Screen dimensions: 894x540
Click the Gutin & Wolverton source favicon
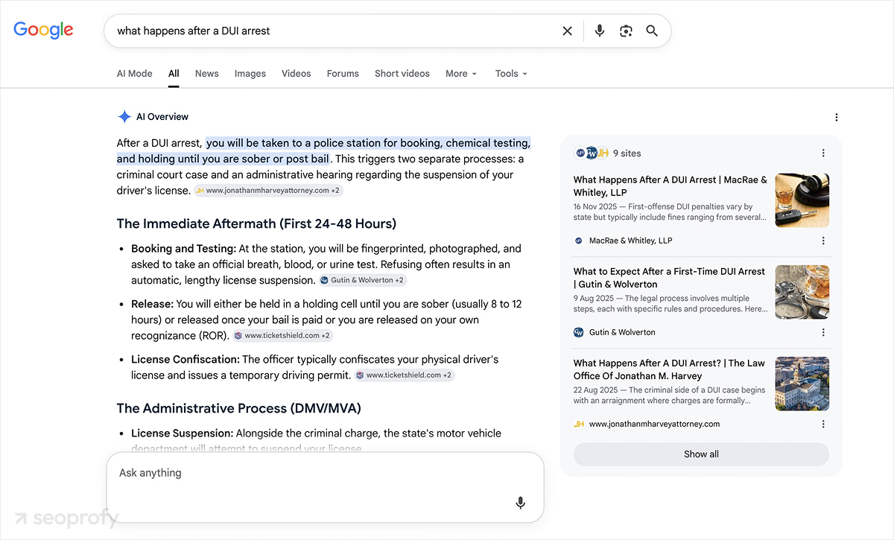click(579, 332)
